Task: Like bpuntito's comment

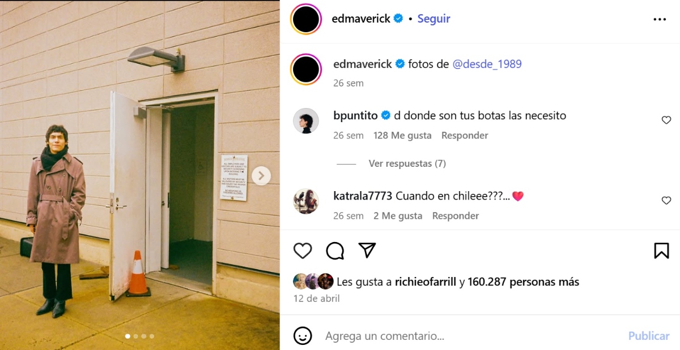Action: point(666,120)
